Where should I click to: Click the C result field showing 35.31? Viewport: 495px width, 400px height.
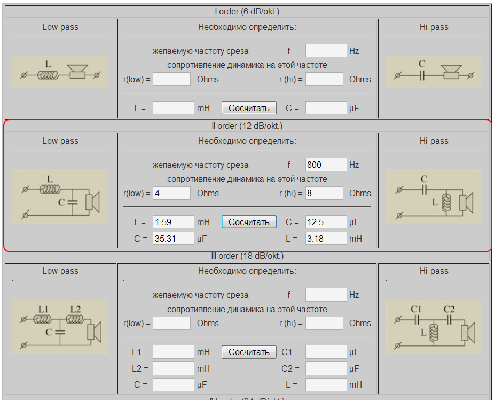point(173,239)
